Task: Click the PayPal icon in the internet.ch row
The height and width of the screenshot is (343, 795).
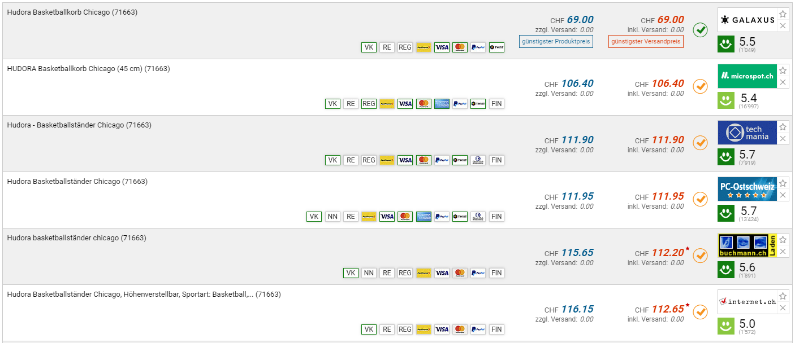Action: click(x=478, y=329)
